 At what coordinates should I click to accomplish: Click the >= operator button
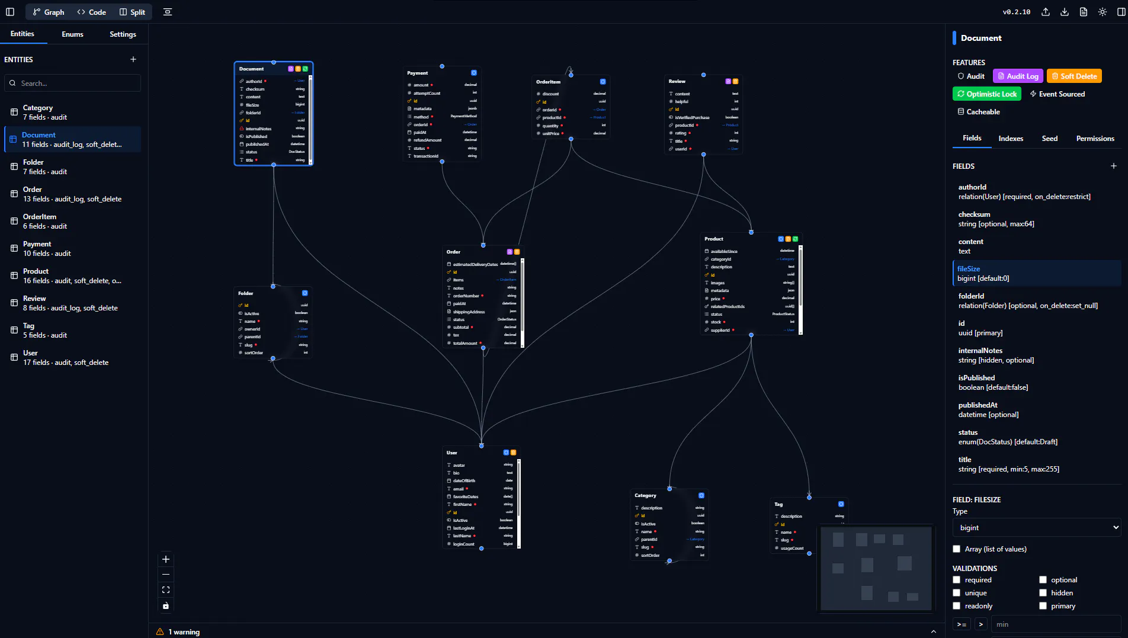[x=962, y=624]
